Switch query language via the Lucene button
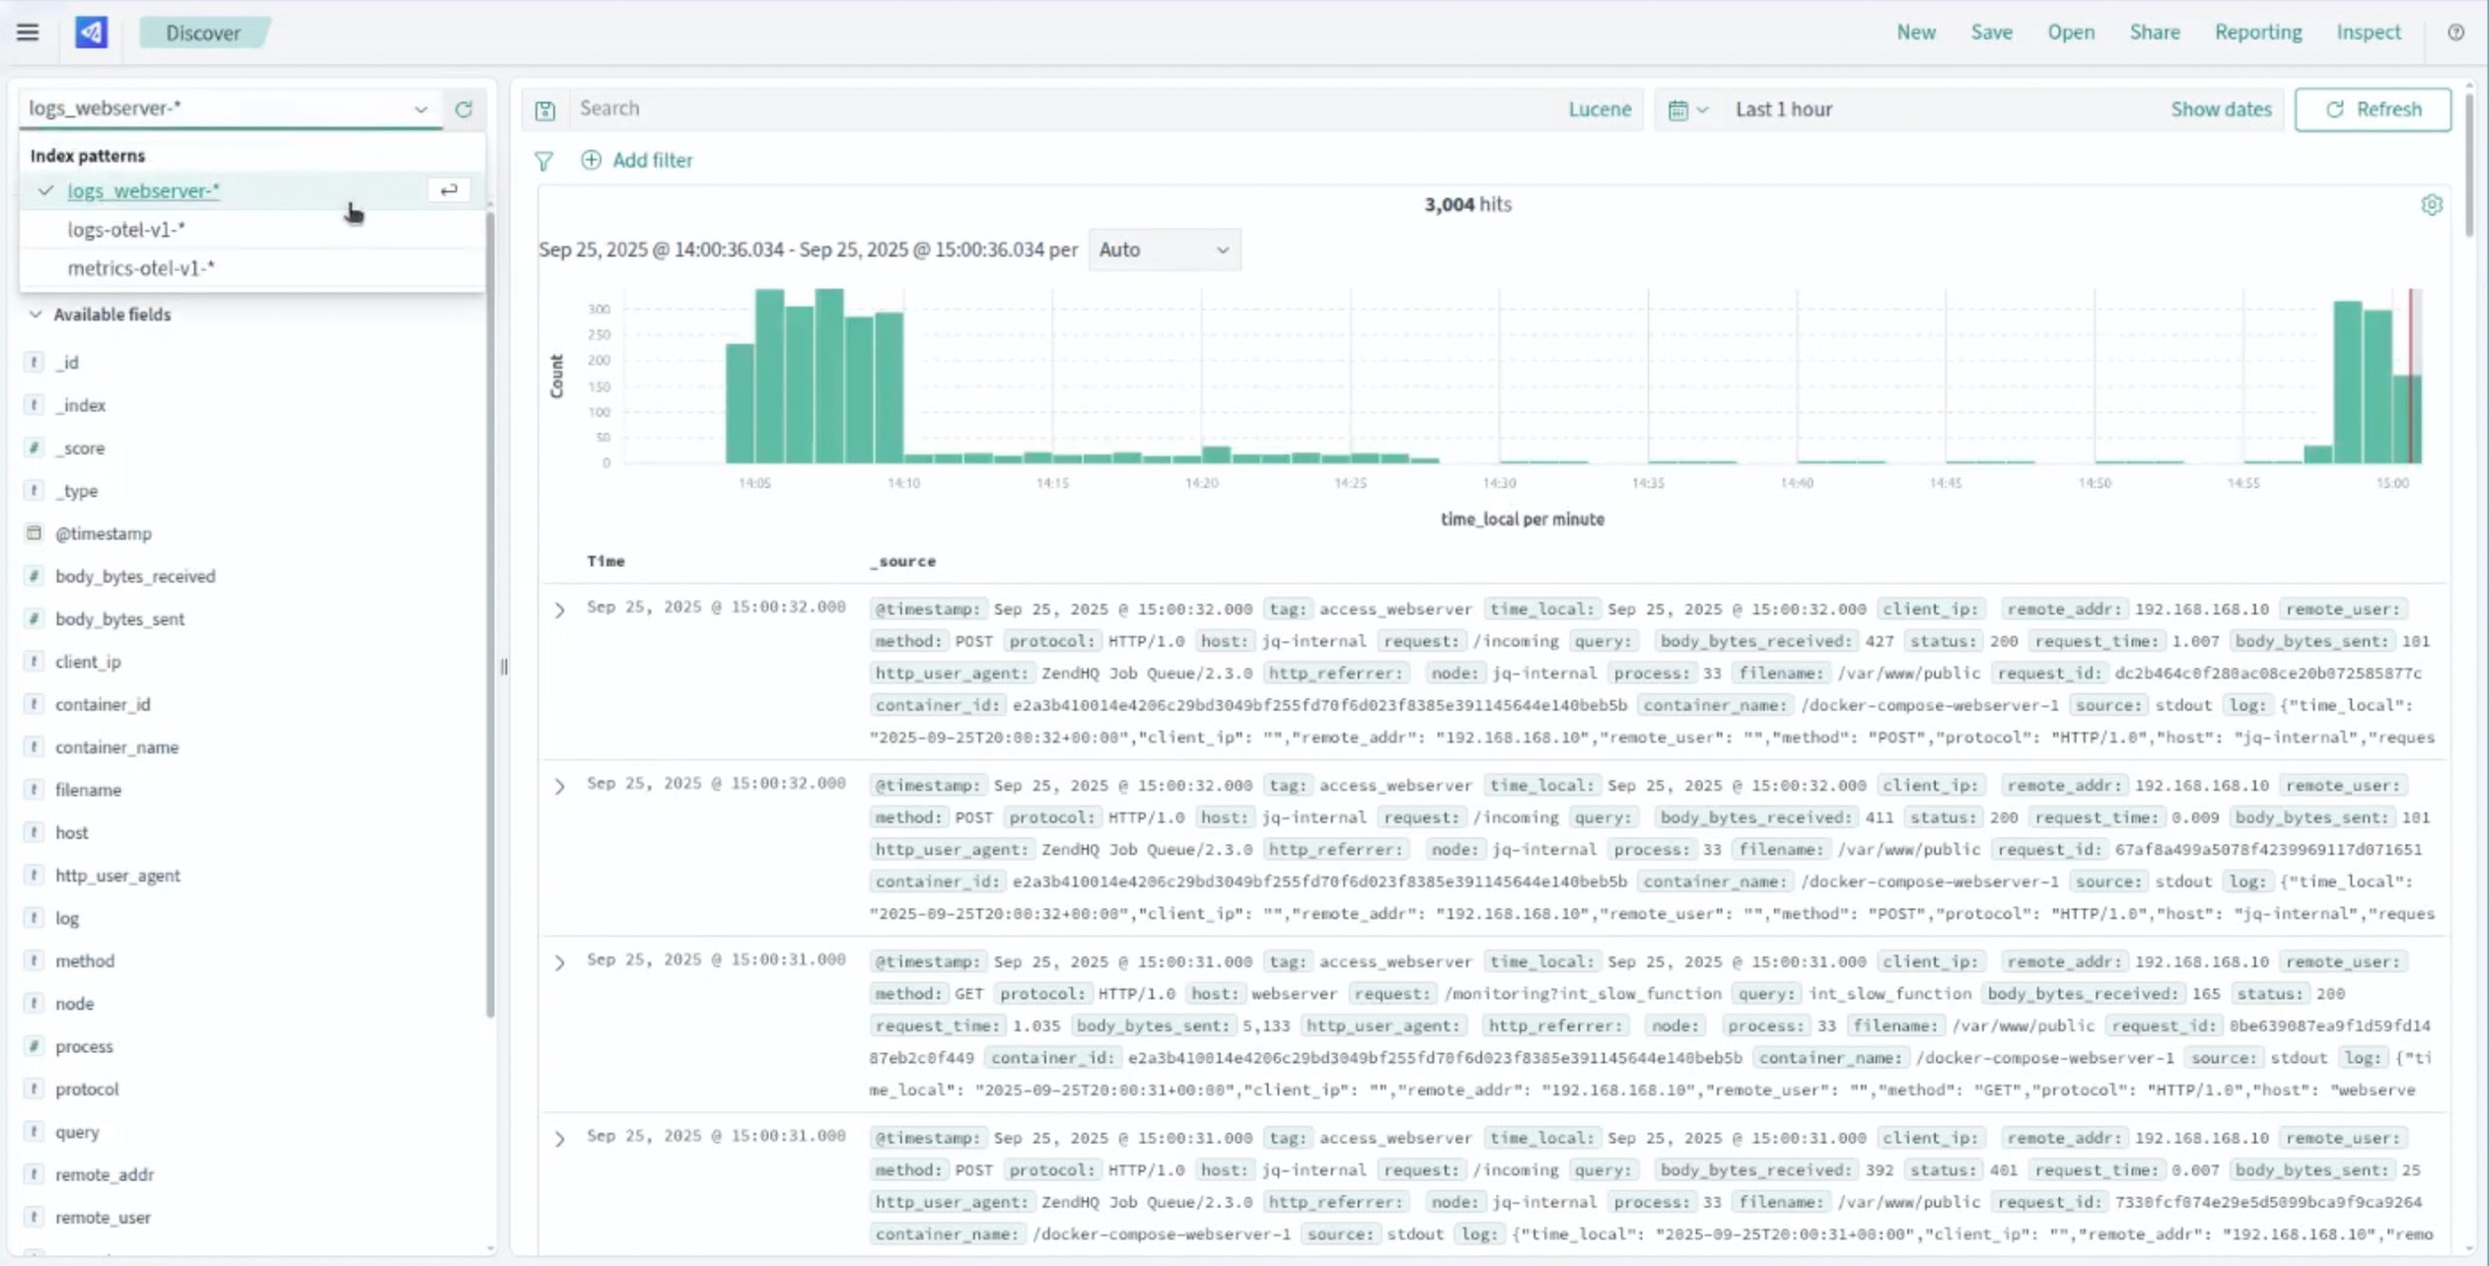Viewport: 2489px width, 1266px height. click(x=1599, y=109)
